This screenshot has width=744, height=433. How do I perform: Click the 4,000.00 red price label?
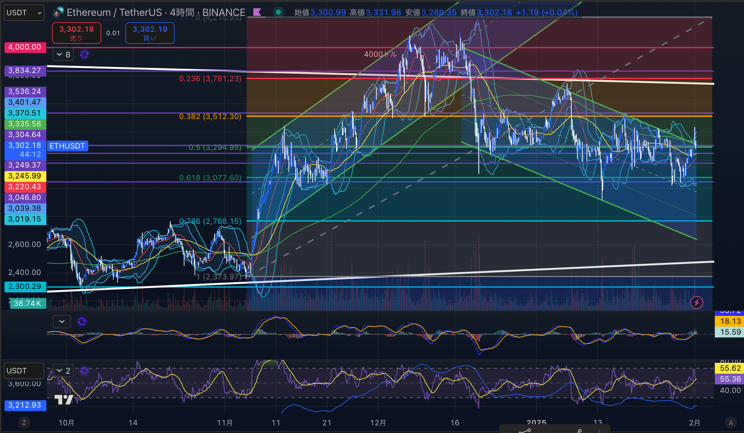25,47
